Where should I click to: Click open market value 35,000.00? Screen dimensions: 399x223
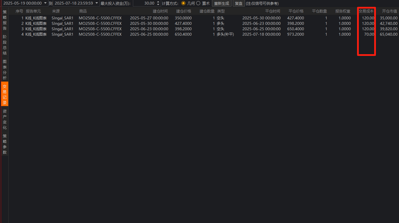pos(389,18)
